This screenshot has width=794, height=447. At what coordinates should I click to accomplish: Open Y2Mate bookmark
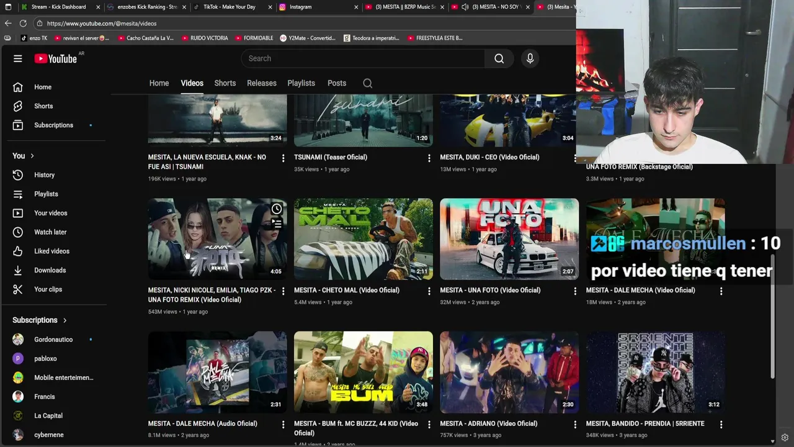[x=308, y=38]
